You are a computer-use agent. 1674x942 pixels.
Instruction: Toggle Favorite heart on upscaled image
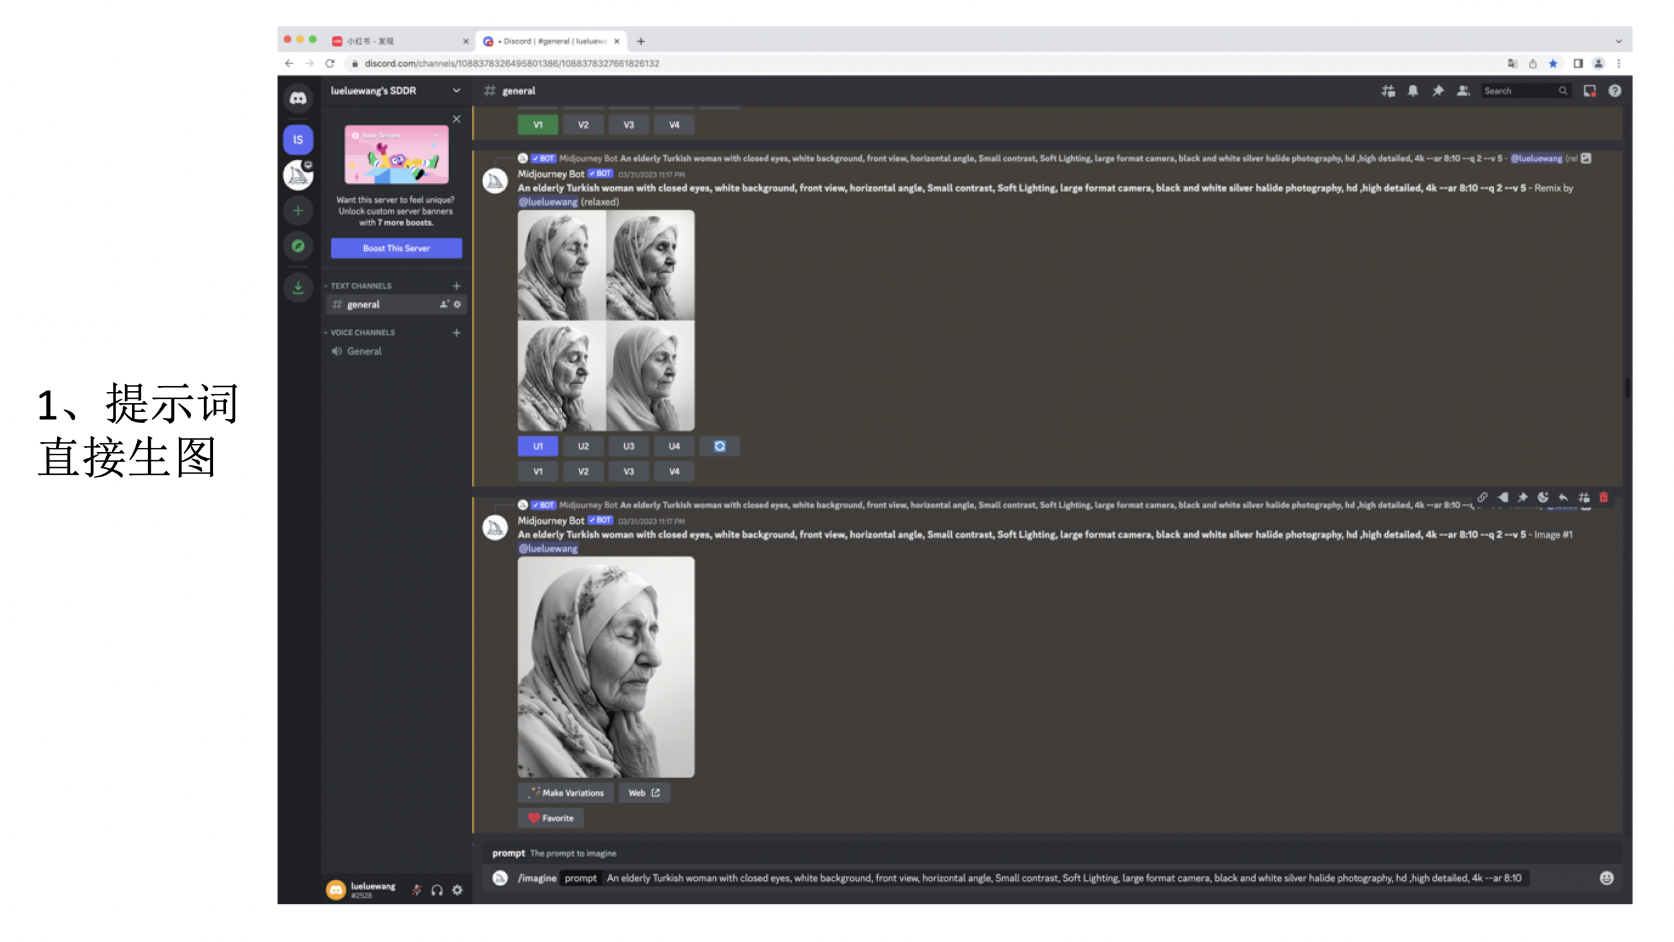[551, 818]
